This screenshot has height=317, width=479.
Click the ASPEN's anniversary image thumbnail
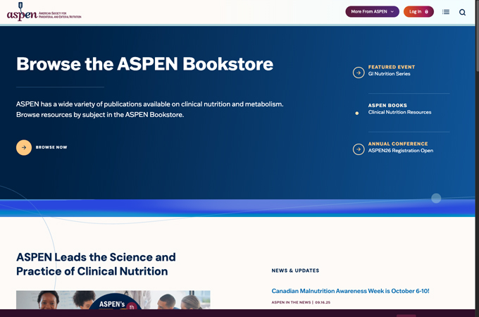tap(113, 300)
